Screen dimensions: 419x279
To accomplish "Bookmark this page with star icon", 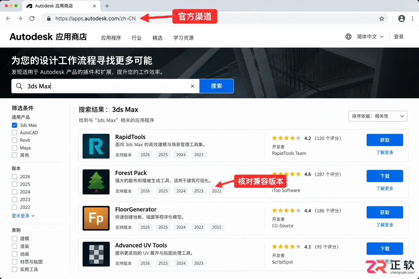I will (x=382, y=19).
